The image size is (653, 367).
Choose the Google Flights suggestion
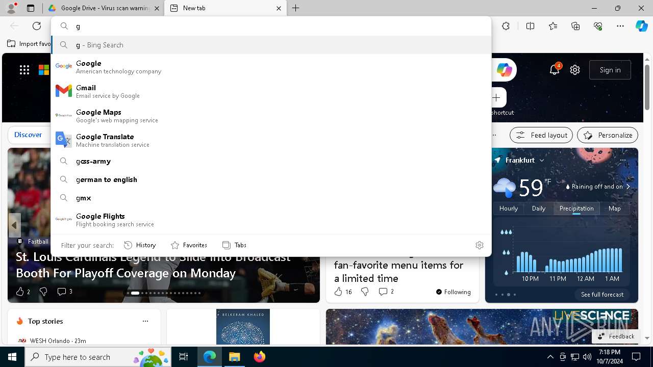pyautogui.click(x=271, y=220)
